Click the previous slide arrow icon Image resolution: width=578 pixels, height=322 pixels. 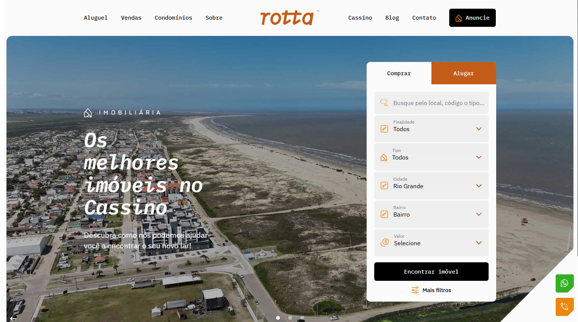point(13,318)
